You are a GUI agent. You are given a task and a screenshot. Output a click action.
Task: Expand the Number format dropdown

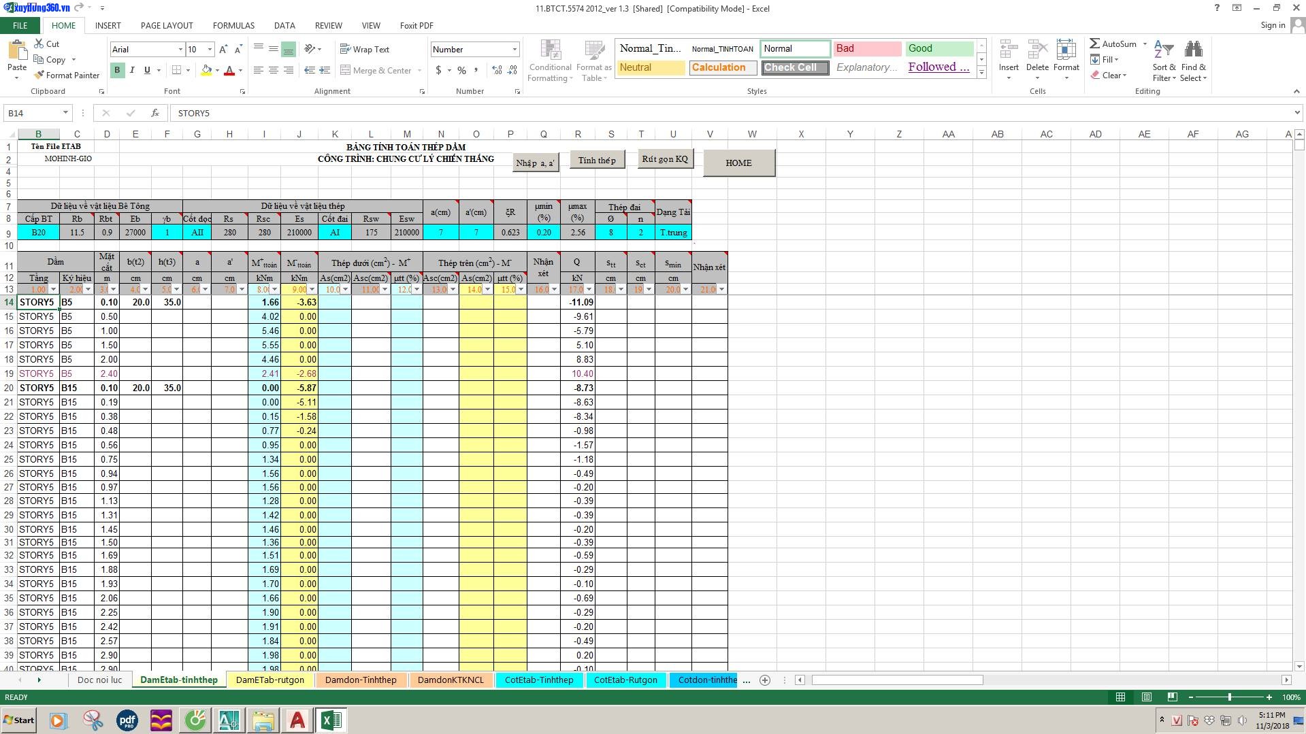515,50
